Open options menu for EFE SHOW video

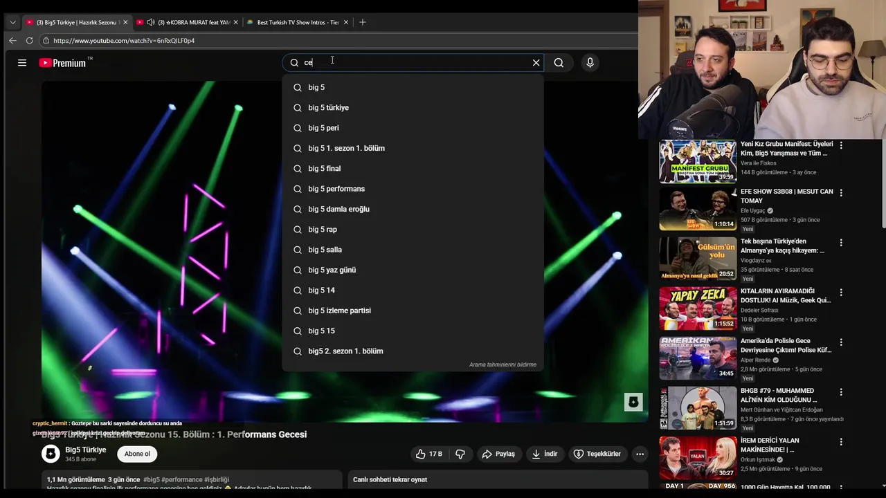(841, 193)
